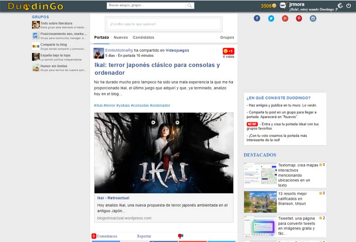Open 13 resorts Branson featured post
Viewport: 356px width, 242px height.
(293, 199)
